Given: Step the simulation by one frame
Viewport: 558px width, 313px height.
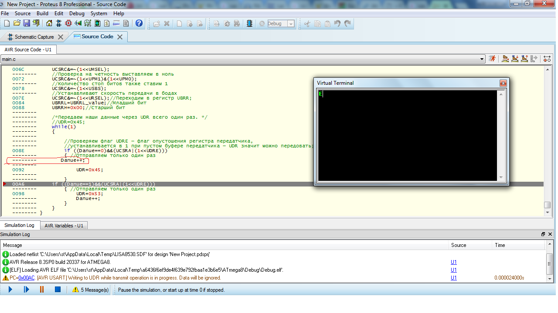Looking at the screenshot, I should coord(26,290).
